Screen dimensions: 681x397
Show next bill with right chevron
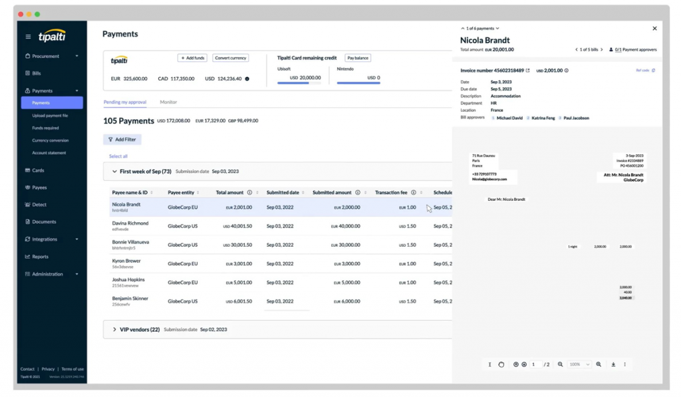pyautogui.click(x=601, y=49)
